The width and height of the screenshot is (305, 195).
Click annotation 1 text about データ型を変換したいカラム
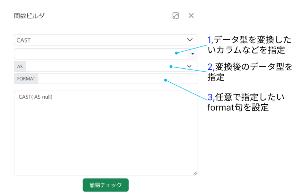coord(249,45)
